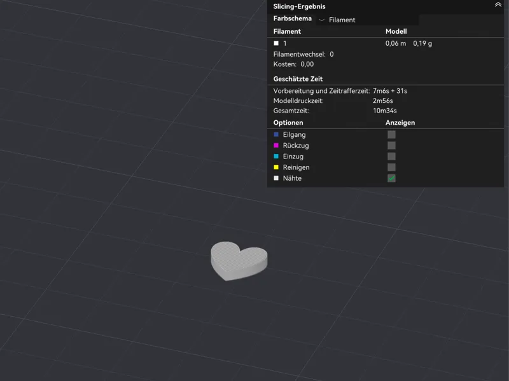The width and height of the screenshot is (509, 381).
Task: Click the Anzeigen column header
Action: click(x=400, y=123)
